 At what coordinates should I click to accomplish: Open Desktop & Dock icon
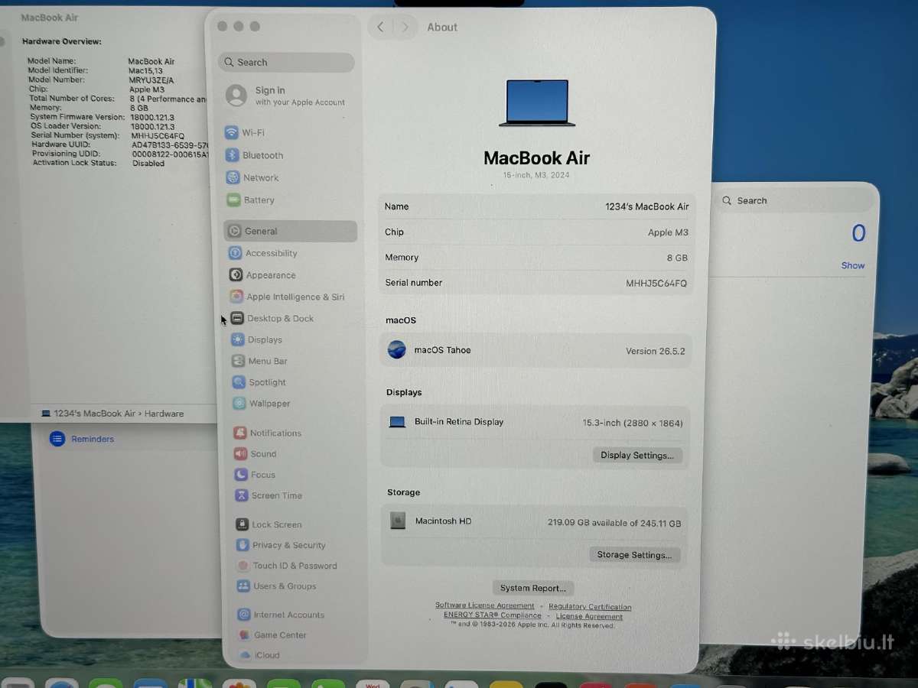[237, 318]
